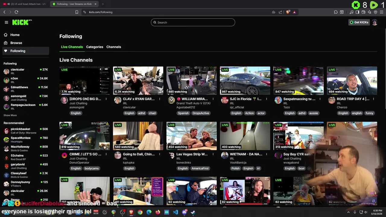Click Agustabell212's avatar beside WILLIAM MIRA title

tap(171, 100)
